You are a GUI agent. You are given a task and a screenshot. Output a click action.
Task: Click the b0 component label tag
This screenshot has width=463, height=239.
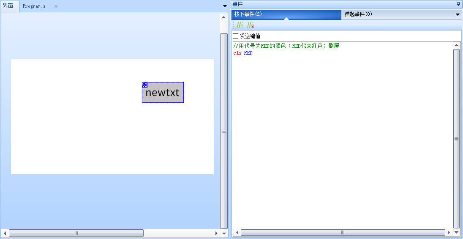[x=144, y=85]
